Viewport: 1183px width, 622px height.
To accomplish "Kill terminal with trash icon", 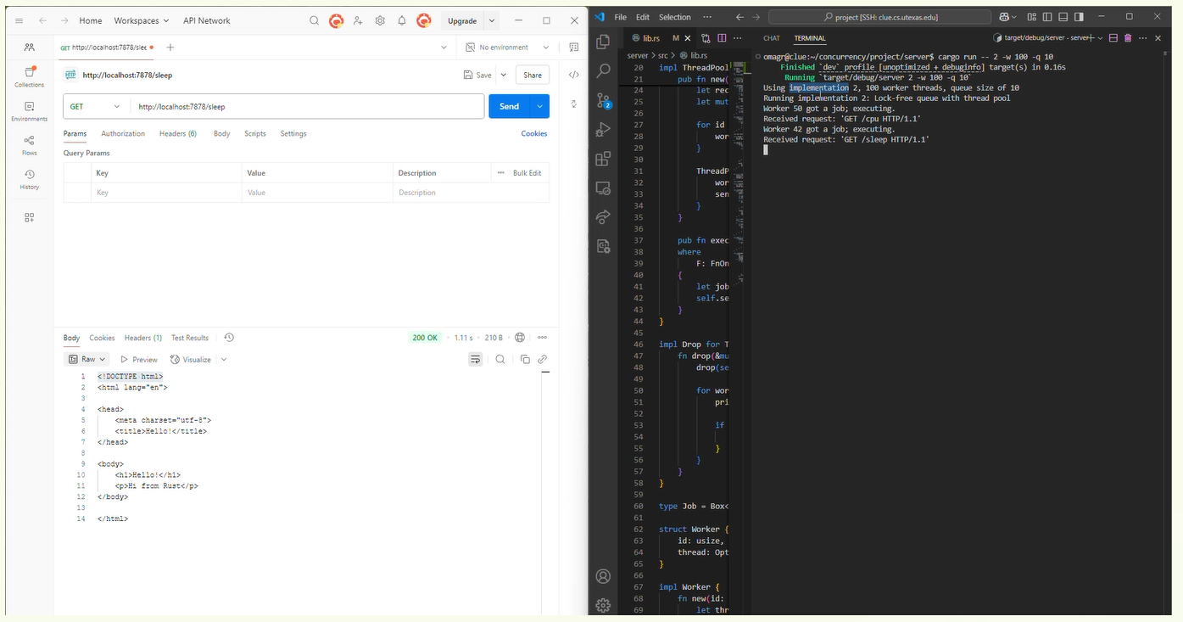I will coord(1128,38).
